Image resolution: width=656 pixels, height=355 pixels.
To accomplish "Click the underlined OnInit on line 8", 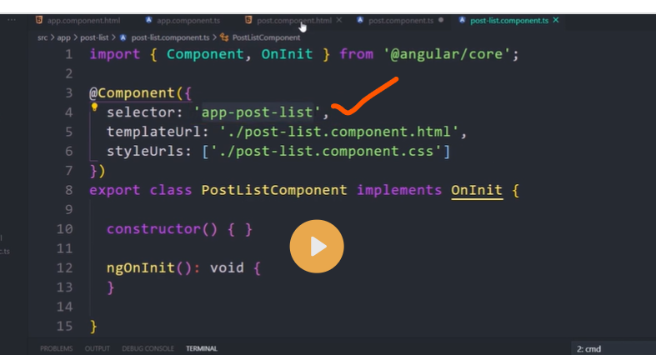I will click(x=477, y=190).
